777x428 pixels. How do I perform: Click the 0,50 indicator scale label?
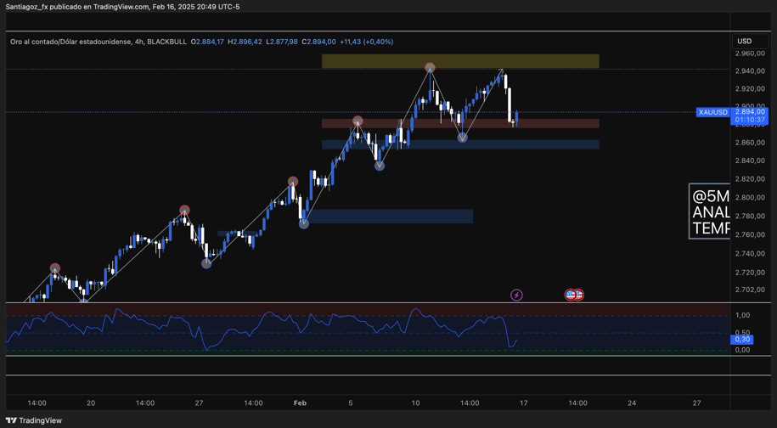[x=743, y=332]
